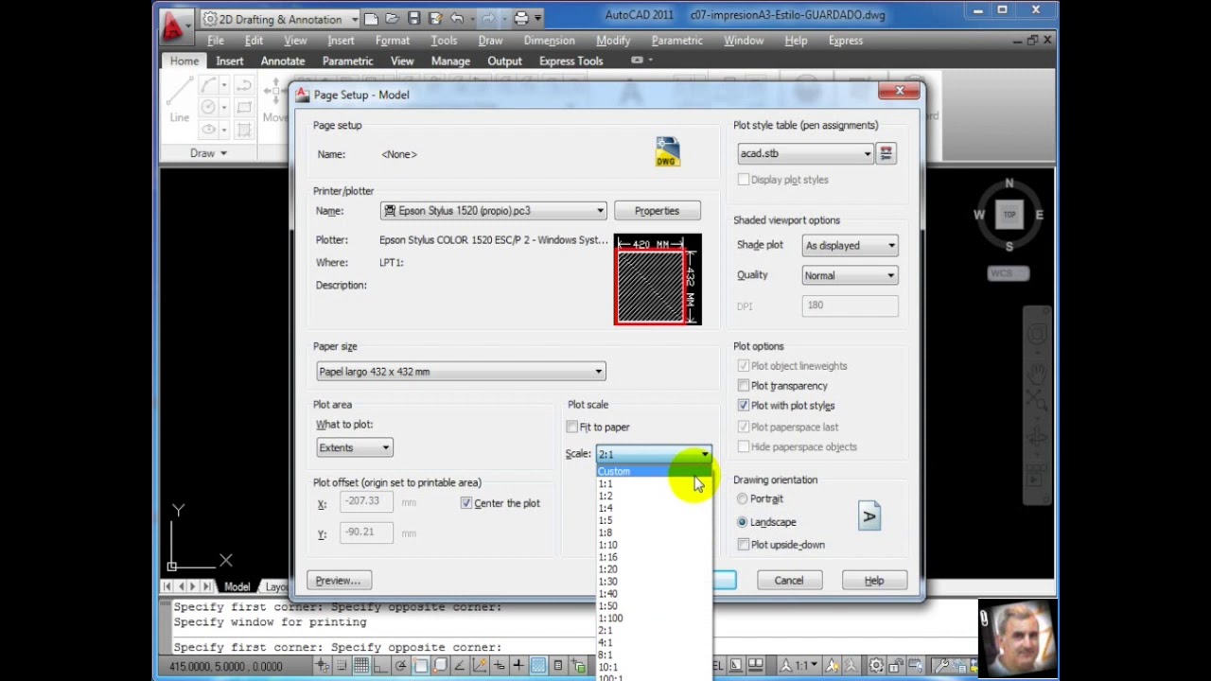
Task: Open the What to plot dropdown
Action: pyautogui.click(x=354, y=448)
